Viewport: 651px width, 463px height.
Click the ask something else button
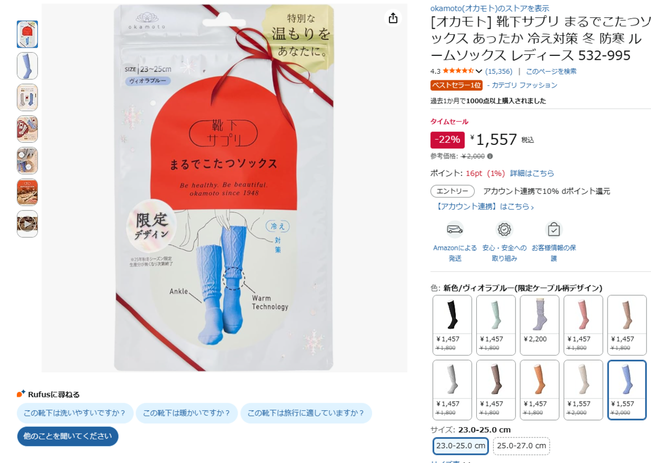click(68, 436)
